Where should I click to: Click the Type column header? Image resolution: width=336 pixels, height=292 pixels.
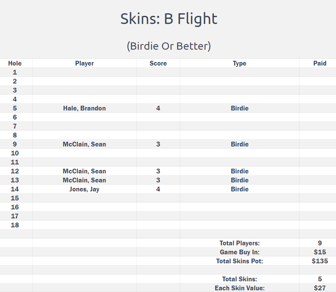tap(239, 63)
